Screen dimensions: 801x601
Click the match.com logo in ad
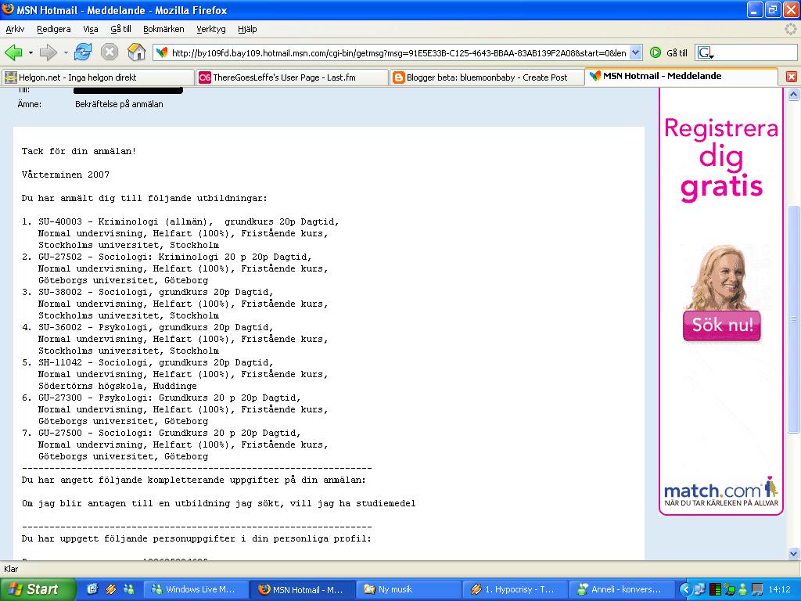720,490
